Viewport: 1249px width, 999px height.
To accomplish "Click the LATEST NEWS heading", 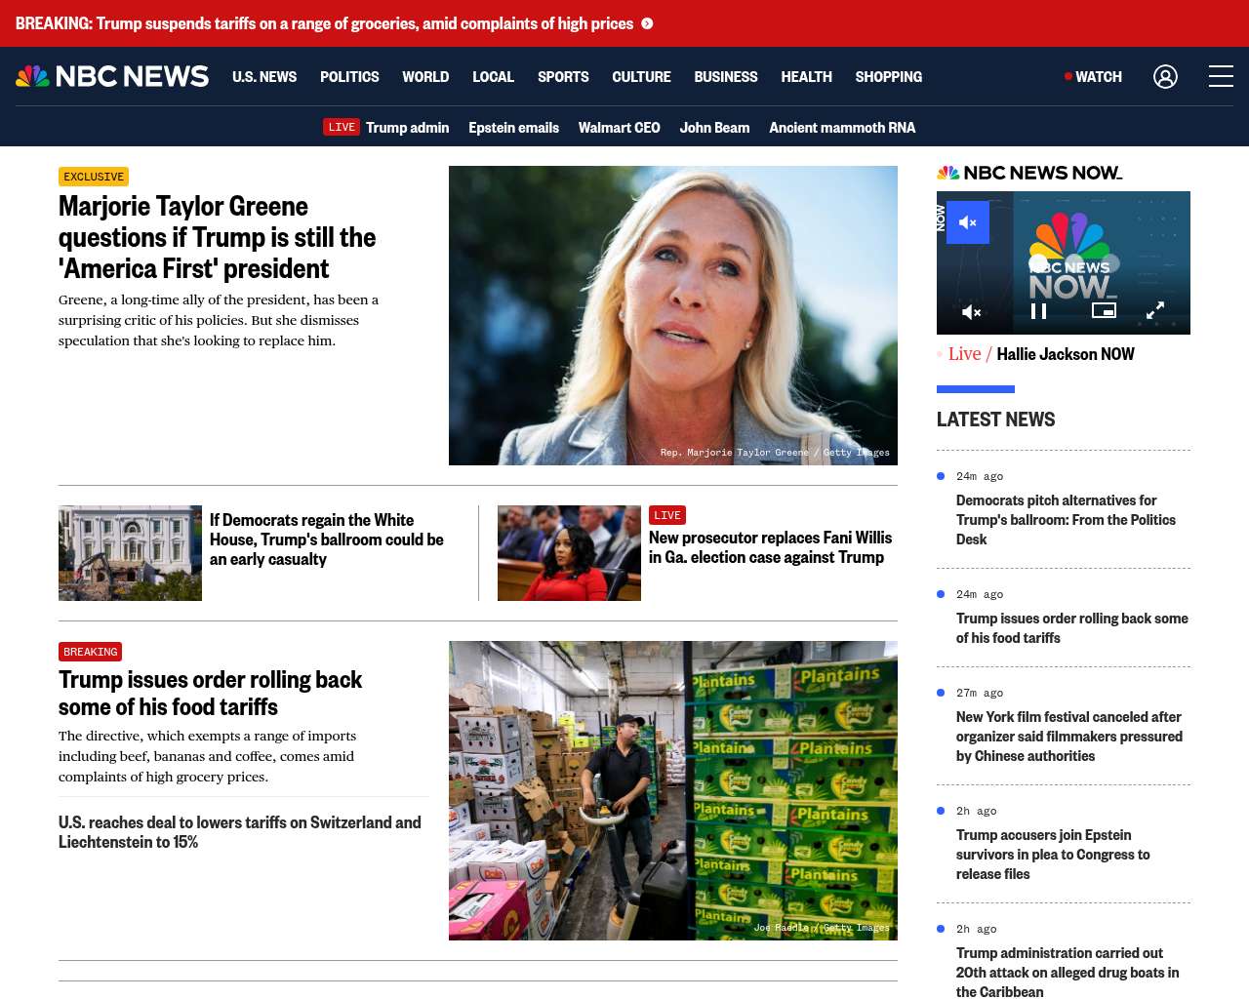I will [x=995, y=420].
